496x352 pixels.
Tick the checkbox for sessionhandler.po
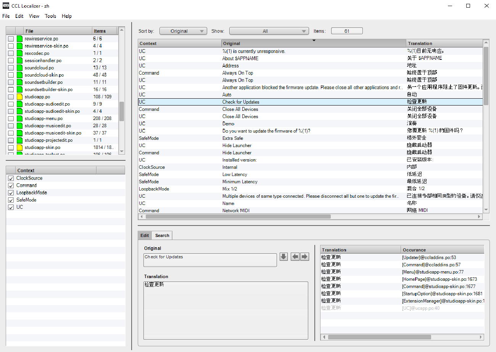tap(11, 61)
